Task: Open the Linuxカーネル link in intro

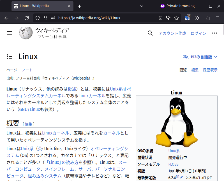Action: (92, 96)
